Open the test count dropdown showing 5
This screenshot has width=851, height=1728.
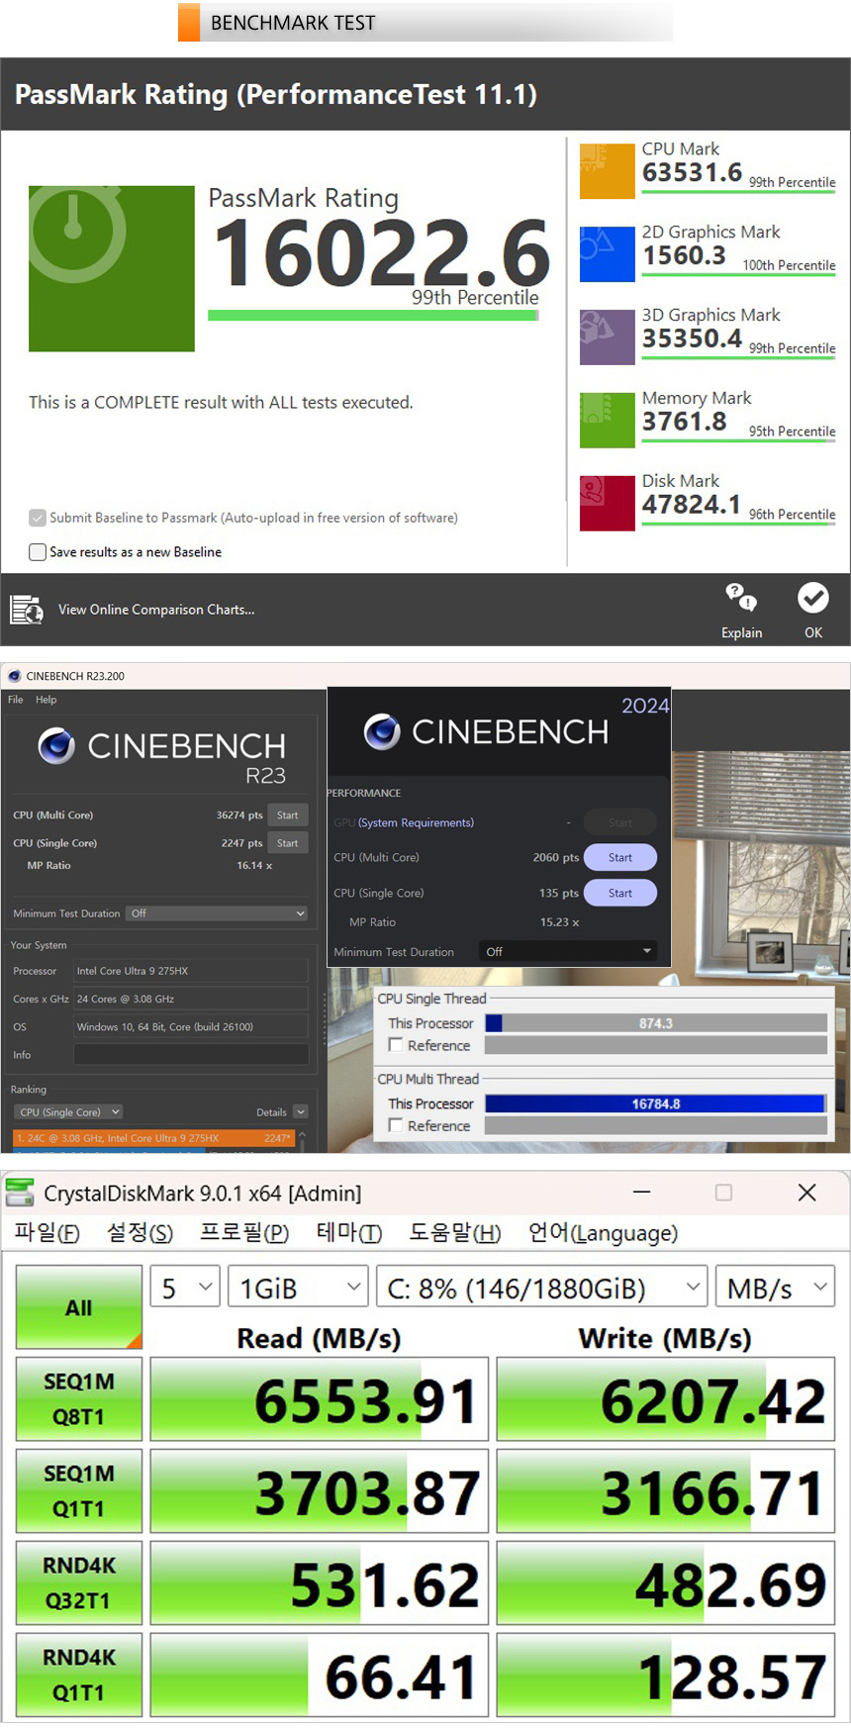(x=185, y=1288)
